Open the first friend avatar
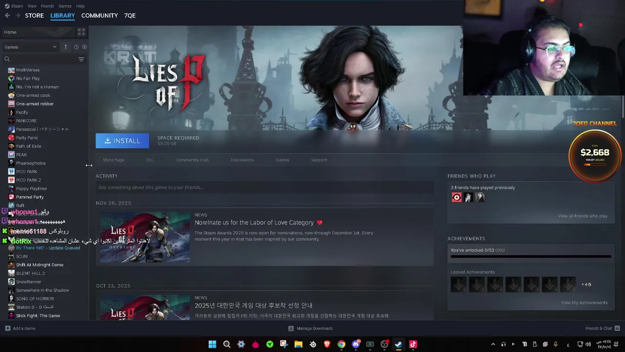The width and height of the screenshot is (625, 352). (457, 198)
